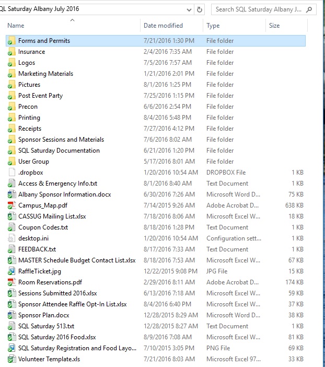Click the DROPBOX File type cell
Viewport: 325px width, 367px height.
point(226,173)
